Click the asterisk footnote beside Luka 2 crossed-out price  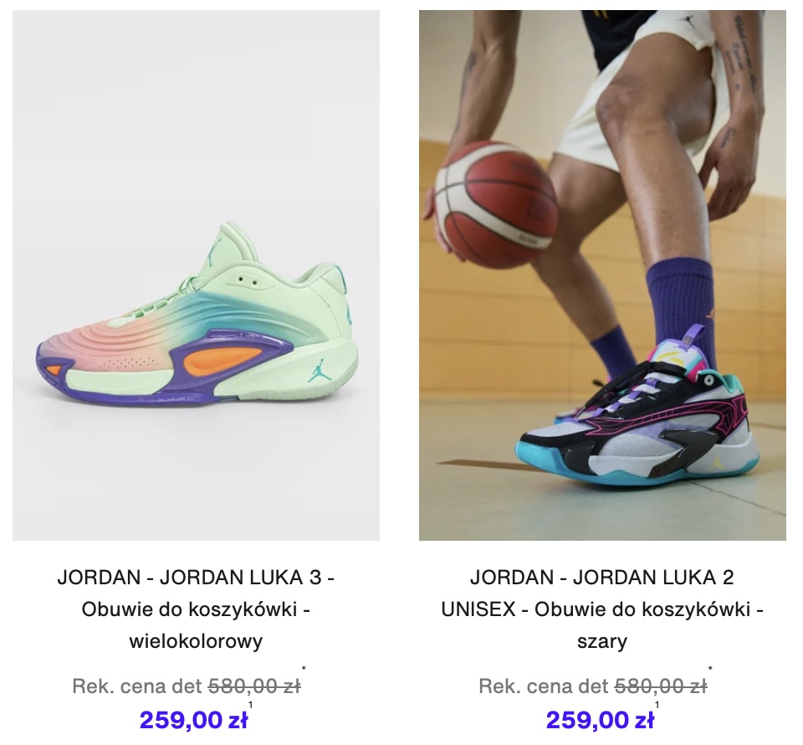710,669
